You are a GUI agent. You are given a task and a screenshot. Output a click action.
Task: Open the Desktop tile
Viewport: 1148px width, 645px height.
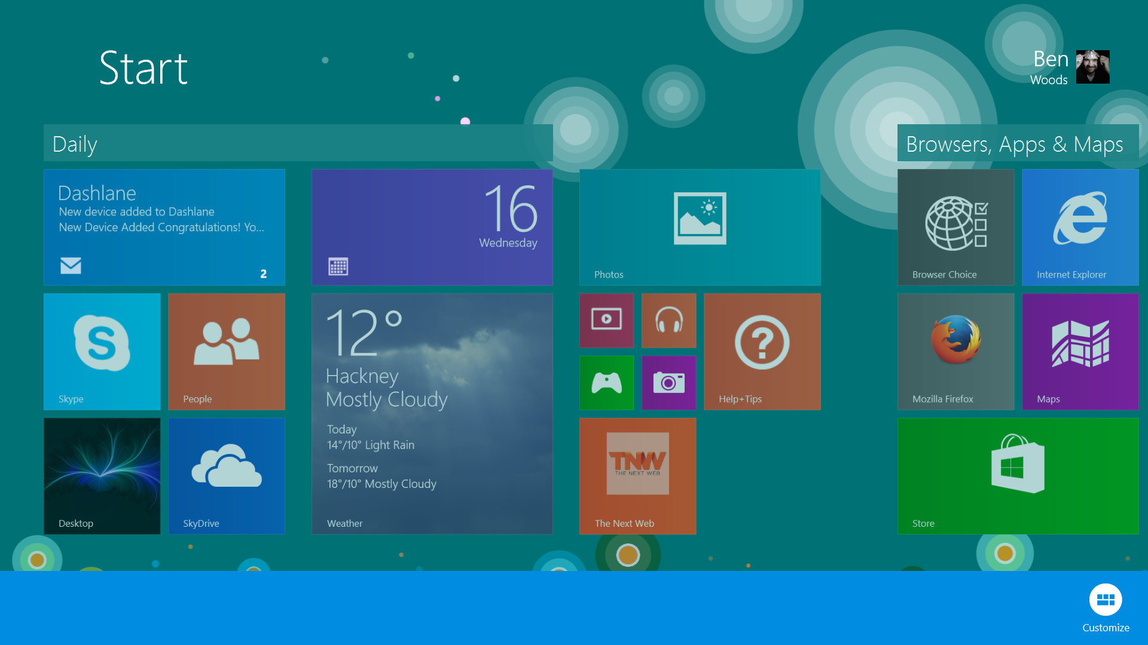point(102,476)
